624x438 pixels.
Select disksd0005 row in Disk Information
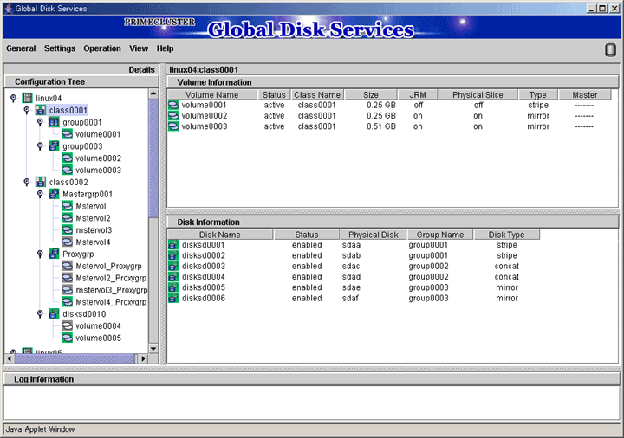click(354, 287)
